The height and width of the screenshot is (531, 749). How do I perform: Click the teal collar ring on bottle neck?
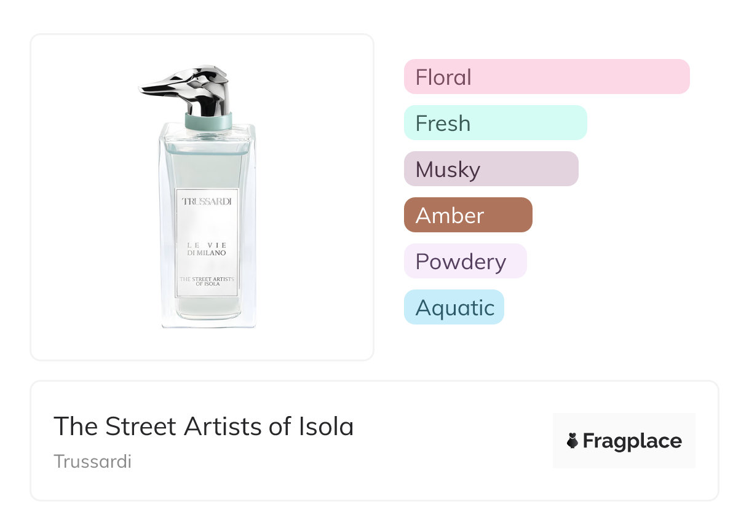[x=208, y=120]
